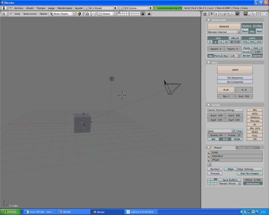Open the Anim/playback buttons sub-context icon
The image size is (269, 215).
click(x=250, y=14)
